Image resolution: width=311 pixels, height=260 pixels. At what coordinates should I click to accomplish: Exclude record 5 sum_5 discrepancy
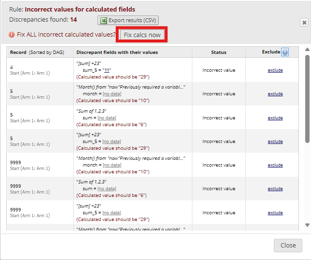(x=275, y=142)
